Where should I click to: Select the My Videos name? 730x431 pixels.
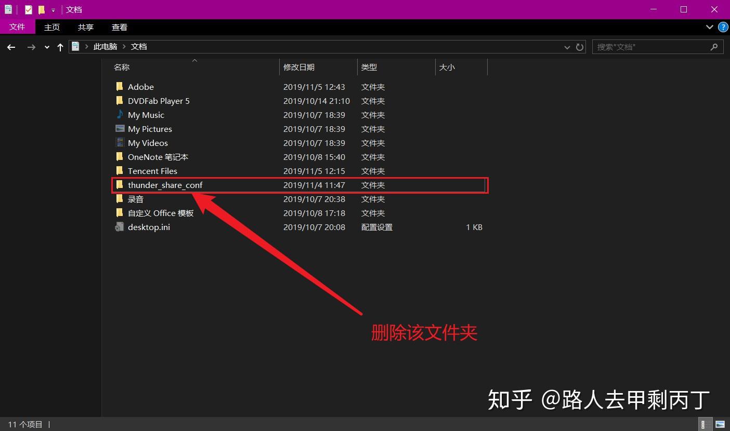148,143
